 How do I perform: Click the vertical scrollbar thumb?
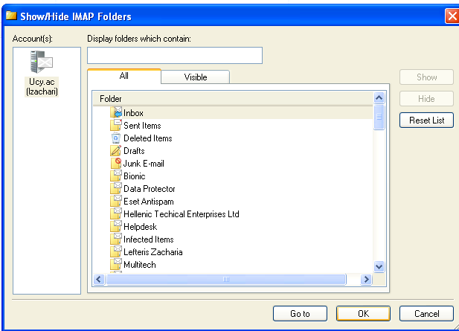[379, 117]
